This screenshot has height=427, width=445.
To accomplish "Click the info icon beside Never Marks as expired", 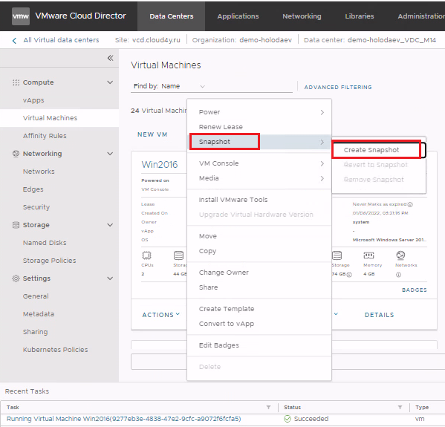I will 410,204.
